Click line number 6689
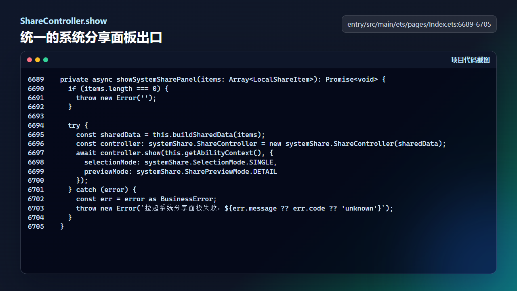The height and width of the screenshot is (291, 517). click(x=36, y=79)
